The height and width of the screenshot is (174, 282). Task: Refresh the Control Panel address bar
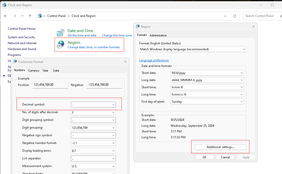[235, 16]
